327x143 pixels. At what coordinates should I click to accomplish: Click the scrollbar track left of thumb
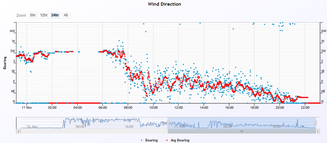(x=94, y=131)
